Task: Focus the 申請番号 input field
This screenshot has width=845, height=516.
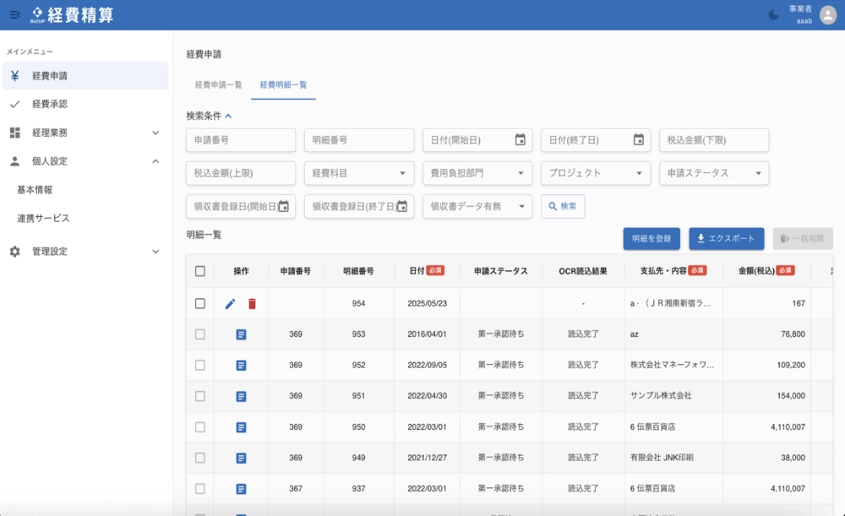Action: pos(240,140)
